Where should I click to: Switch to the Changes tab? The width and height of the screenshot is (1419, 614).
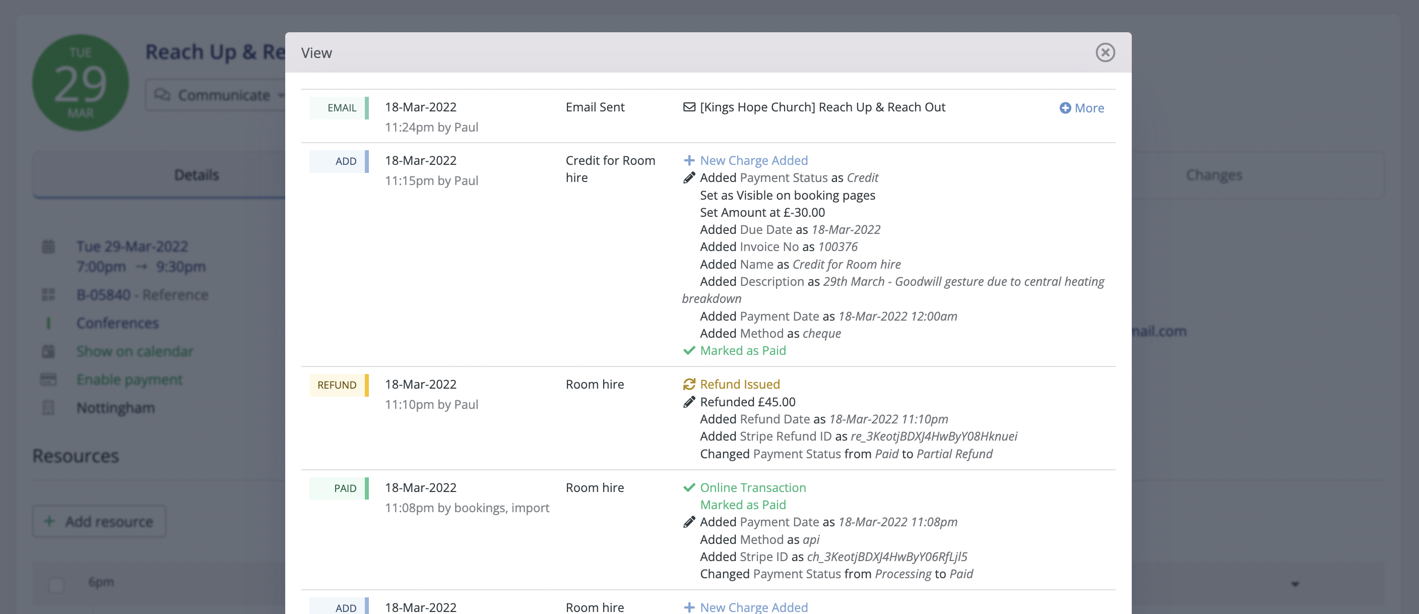coord(1213,175)
